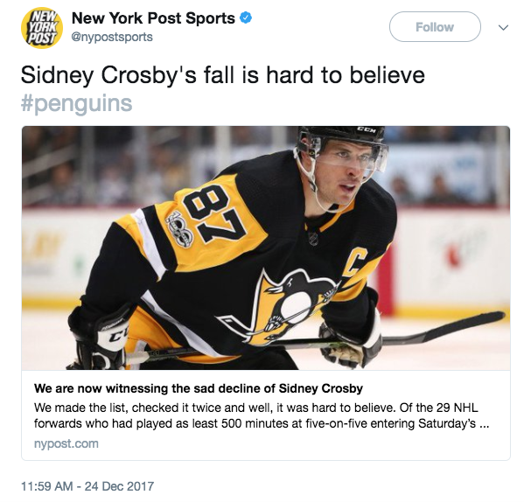Viewport: 524px width, 502px height.
Task: Open the headline about the sad decline of Crosby
Action: click(x=199, y=388)
